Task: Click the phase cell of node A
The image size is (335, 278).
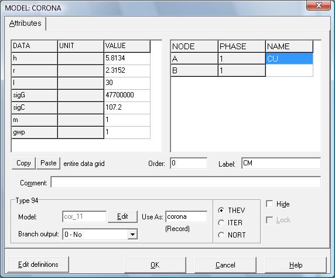Action: tap(242, 59)
